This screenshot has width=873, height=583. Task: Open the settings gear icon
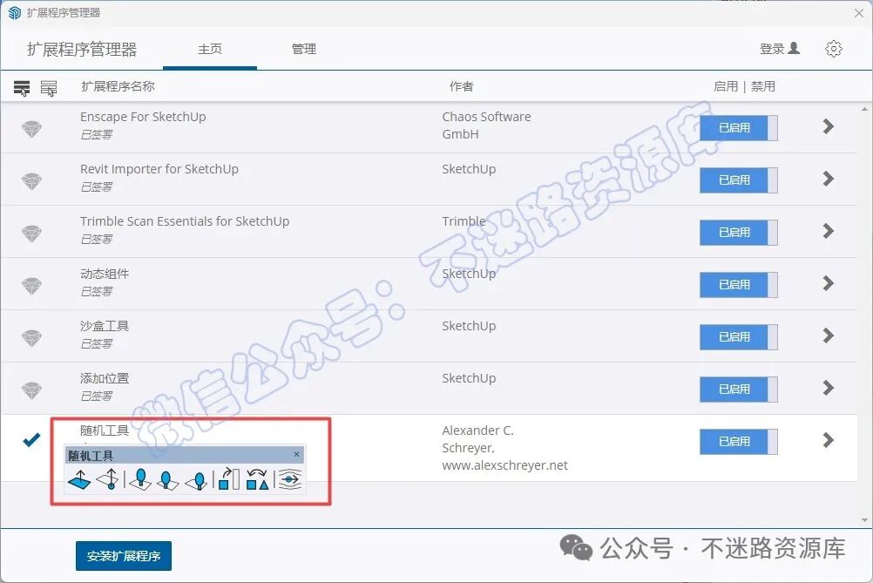pyautogui.click(x=834, y=49)
